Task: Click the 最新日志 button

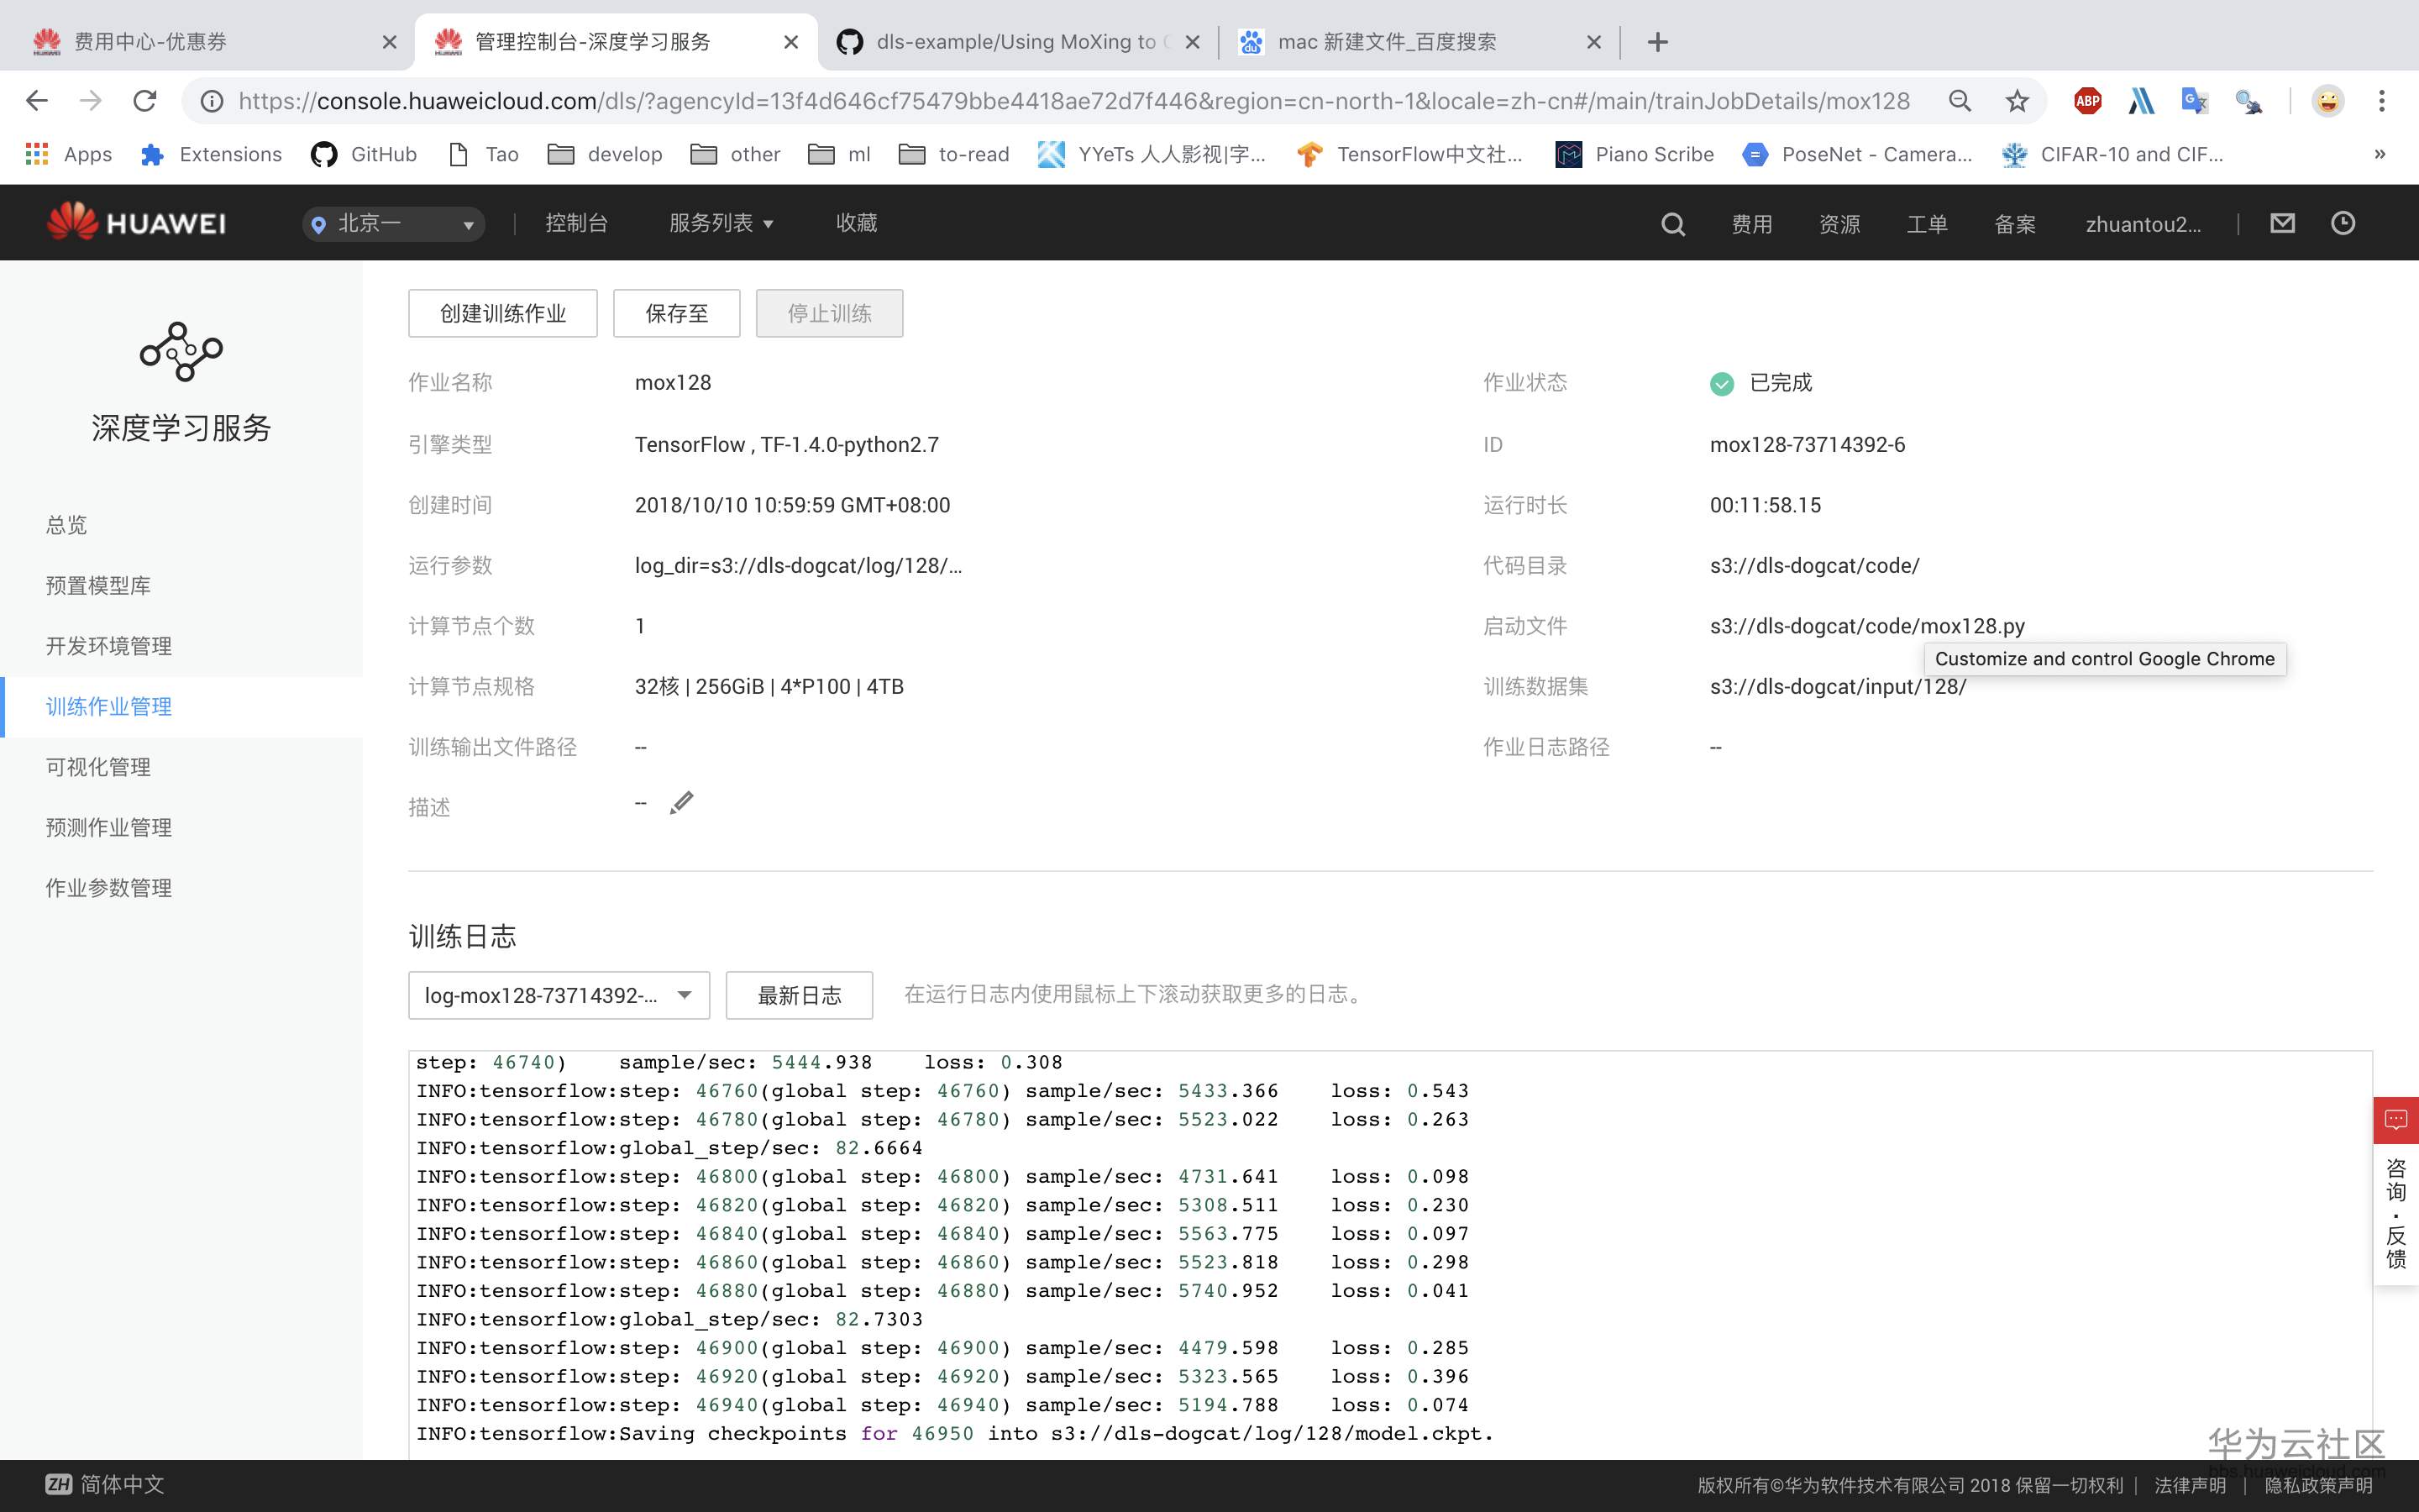Action: tap(799, 995)
